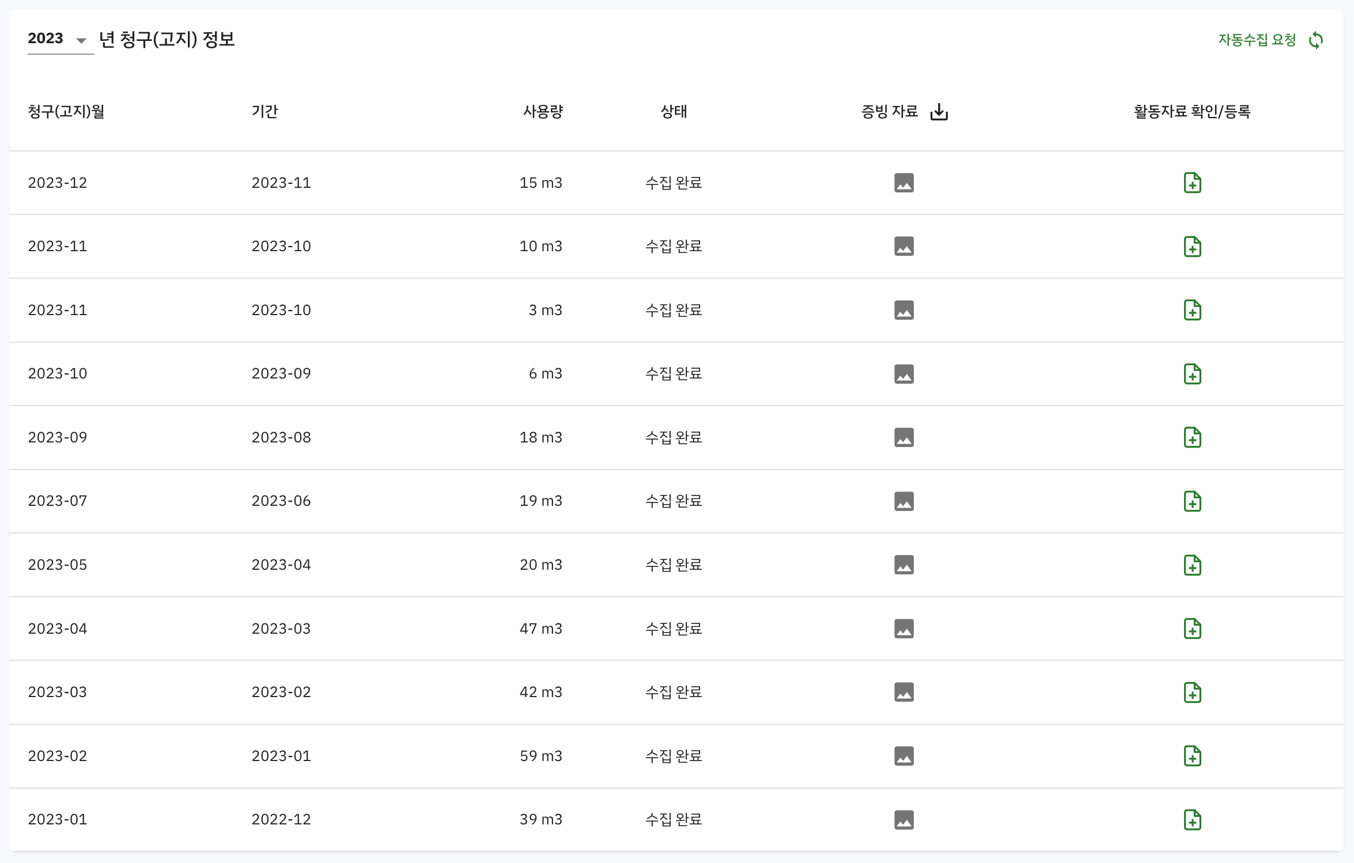Click the 10 m3 usage value
Viewport: 1354px width, 863px height.
tap(540, 247)
